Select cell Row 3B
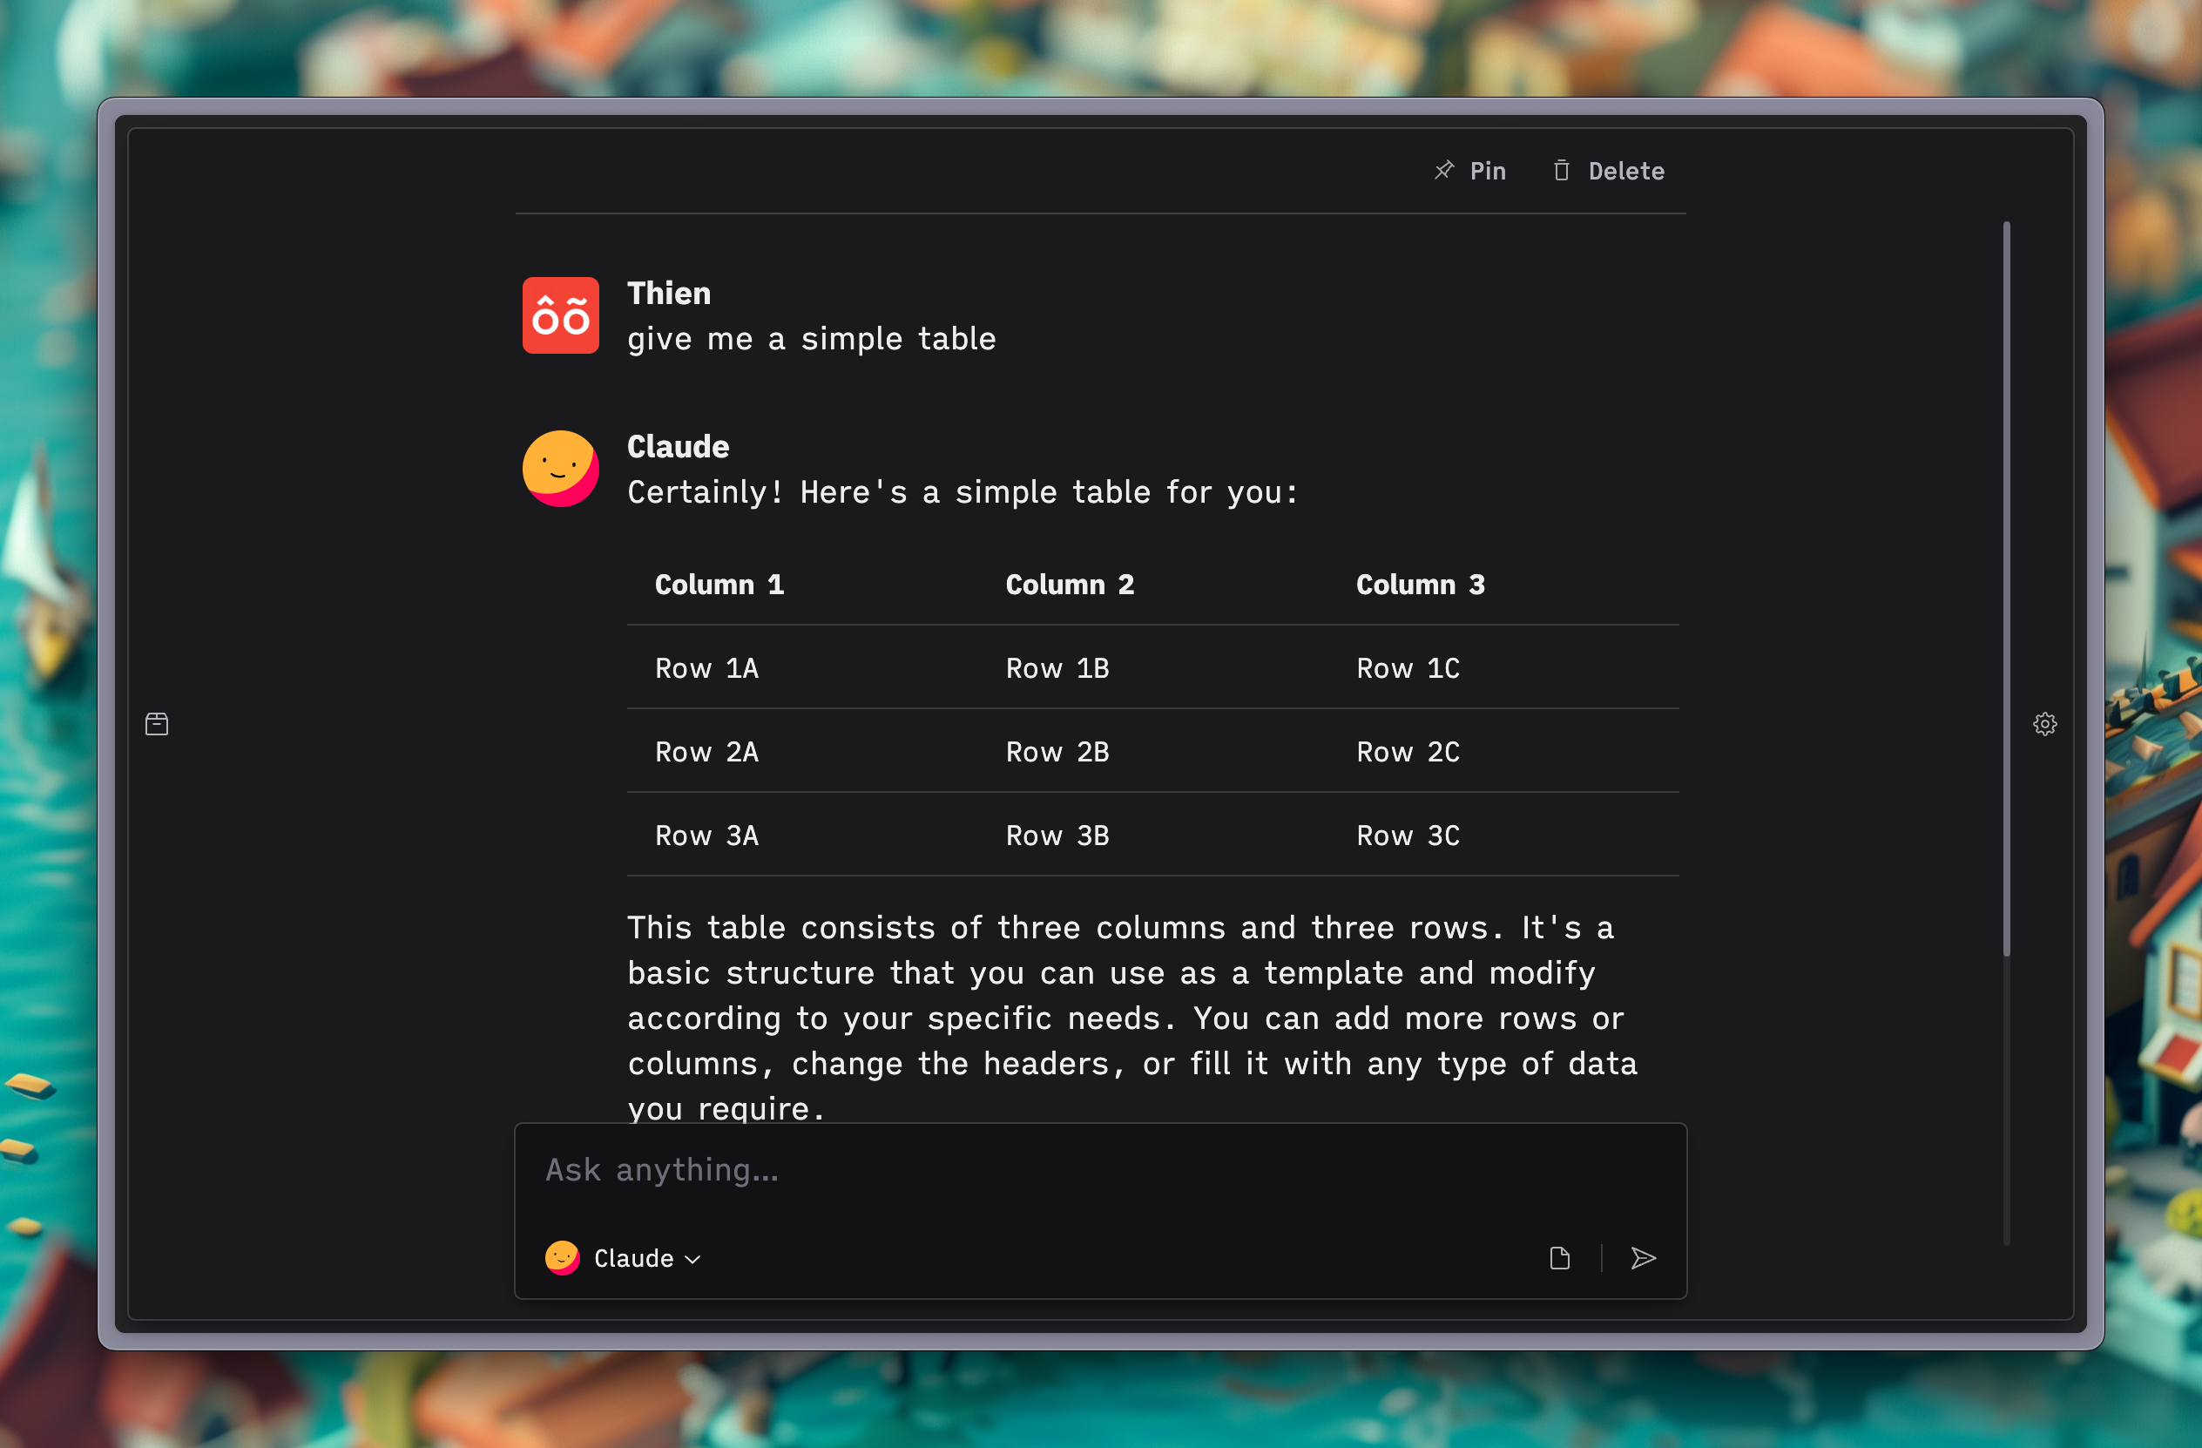Viewport: 2202px width, 1448px height. point(1057,836)
